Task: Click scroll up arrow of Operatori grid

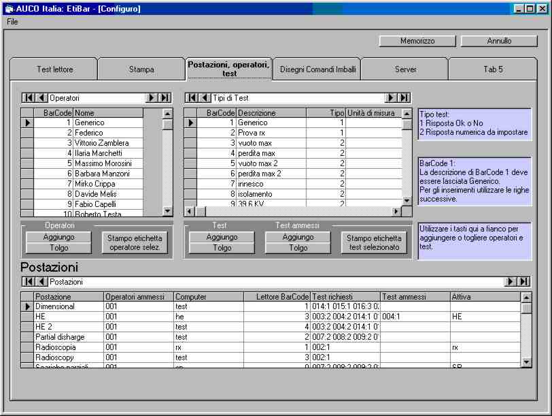Action: click(x=167, y=114)
